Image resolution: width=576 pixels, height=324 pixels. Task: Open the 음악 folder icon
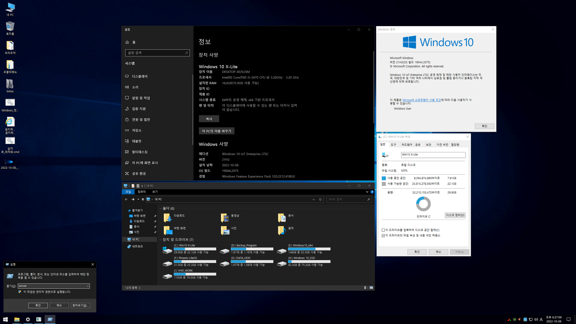click(x=282, y=230)
